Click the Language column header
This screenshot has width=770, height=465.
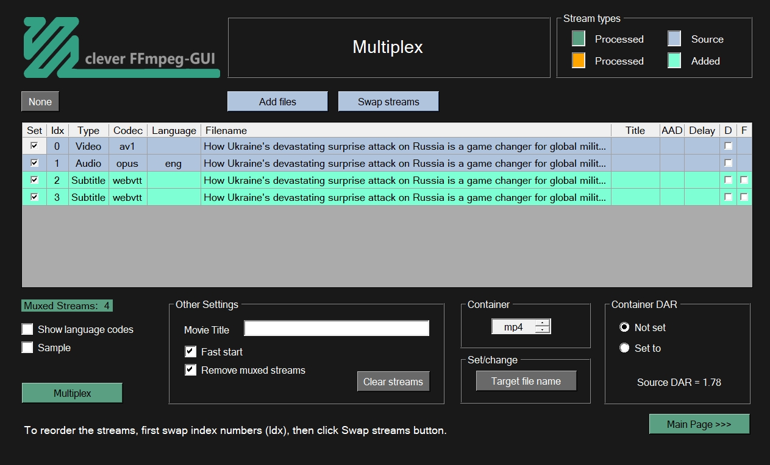coord(174,130)
